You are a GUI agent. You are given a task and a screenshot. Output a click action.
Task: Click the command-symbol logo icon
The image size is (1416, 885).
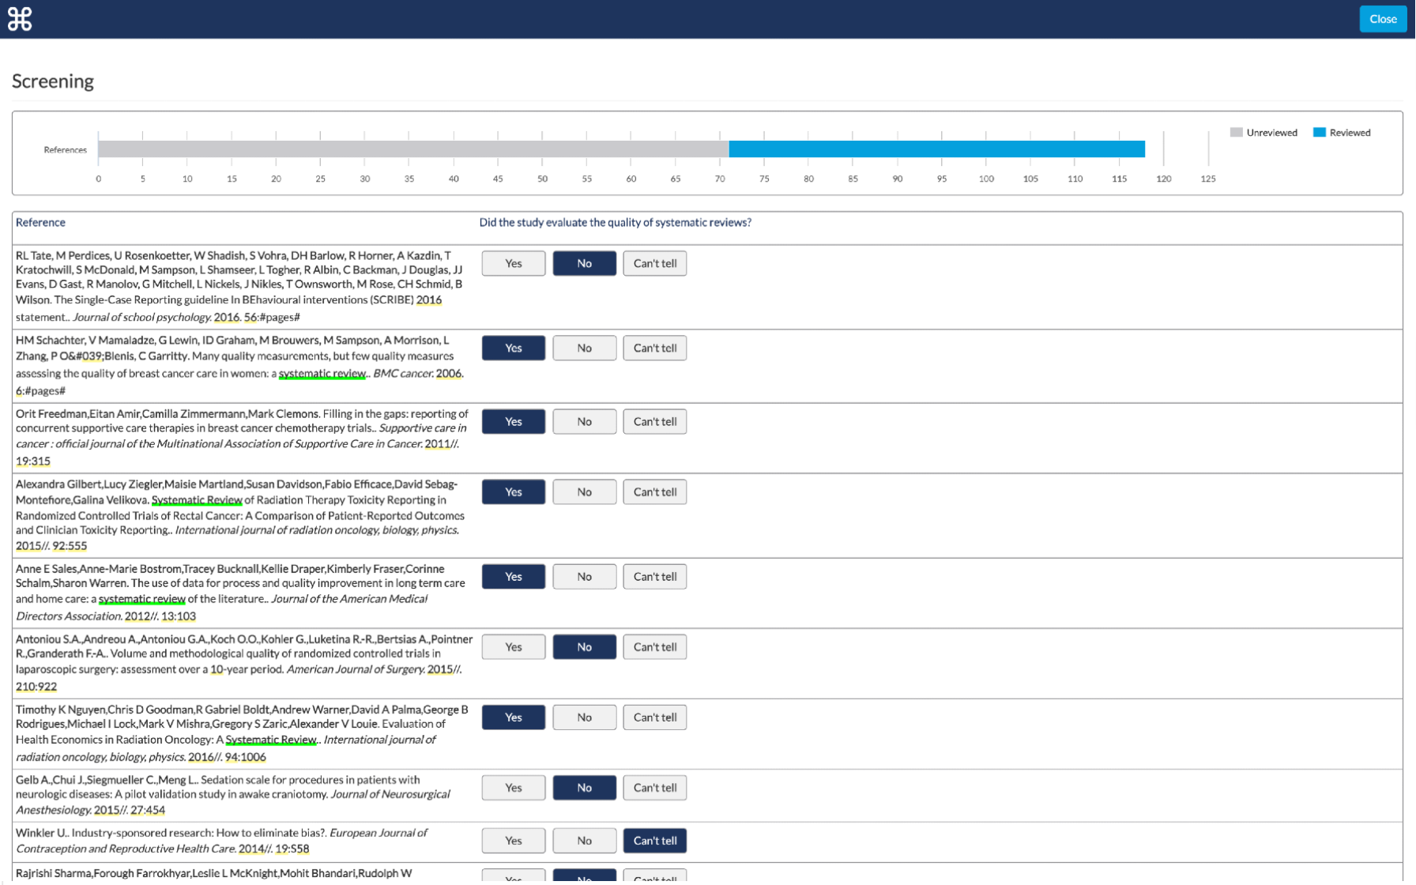(20, 19)
